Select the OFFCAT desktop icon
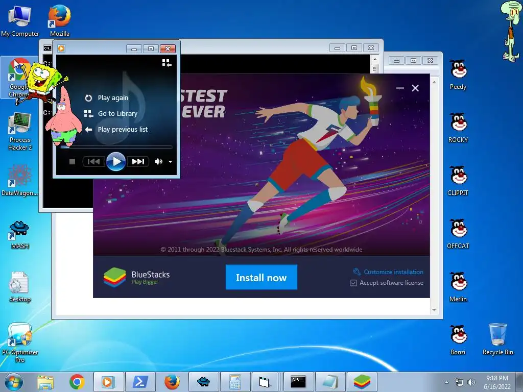523x392 pixels. 458,234
